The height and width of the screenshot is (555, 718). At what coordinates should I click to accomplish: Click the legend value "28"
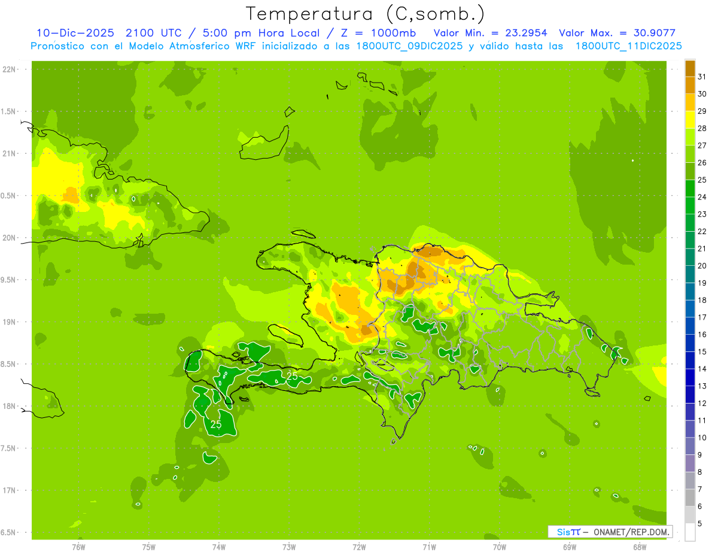(x=702, y=129)
